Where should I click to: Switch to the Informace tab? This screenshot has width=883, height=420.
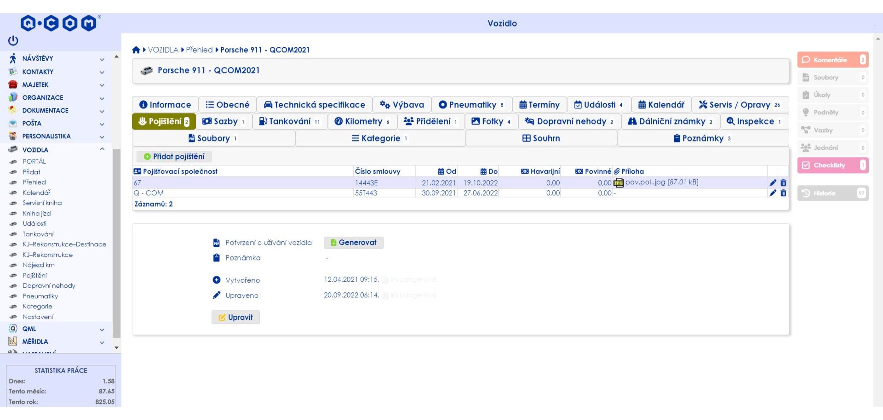pyautogui.click(x=165, y=105)
